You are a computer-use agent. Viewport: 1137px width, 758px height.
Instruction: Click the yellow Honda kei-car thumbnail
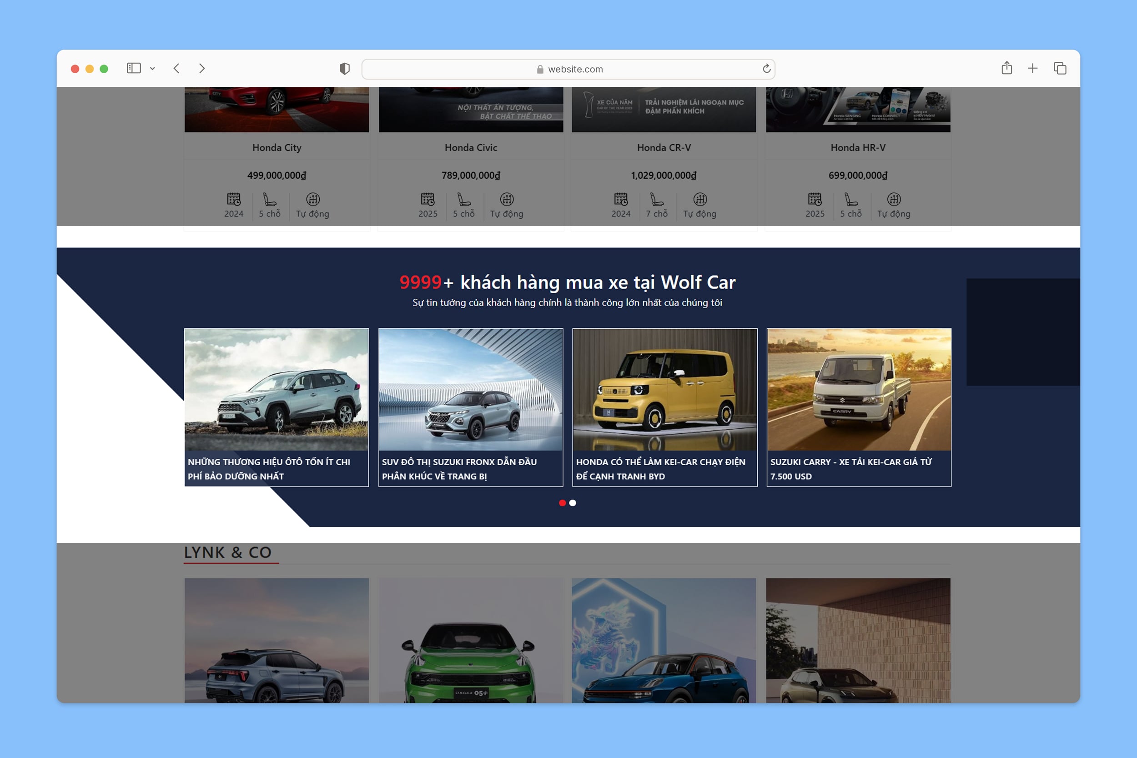665,390
